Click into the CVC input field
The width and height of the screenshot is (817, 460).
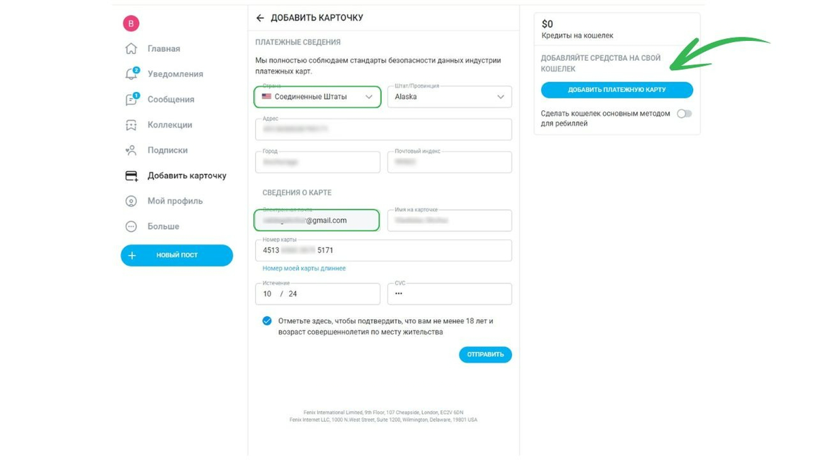tap(449, 294)
